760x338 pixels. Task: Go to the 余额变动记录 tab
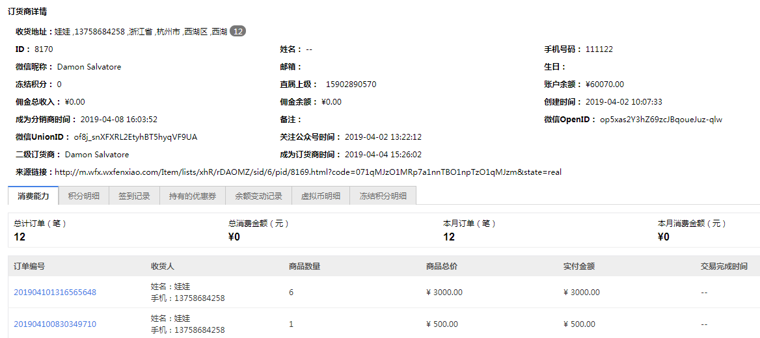tap(258, 196)
